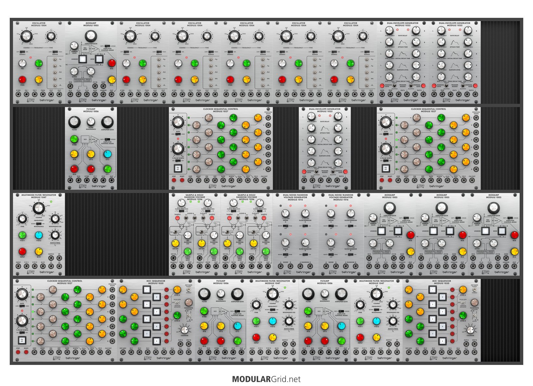533x386 pixels.
Task: Toggle EXT GATE enable/disable switch on left Mix-Sequencer
Action: (189, 289)
